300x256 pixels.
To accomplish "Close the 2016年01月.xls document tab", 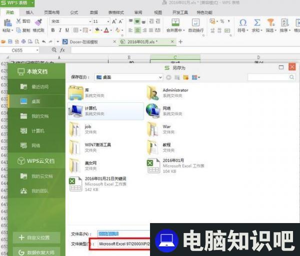I will click(172, 41).
